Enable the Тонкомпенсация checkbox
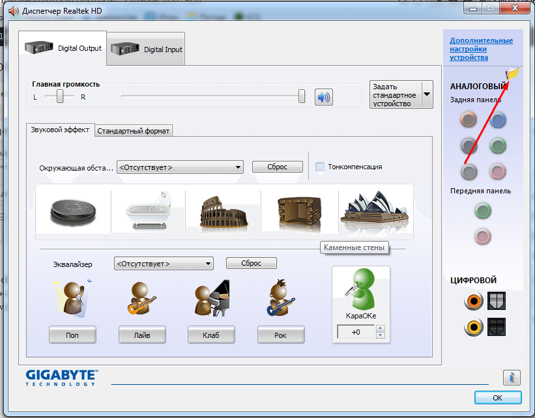The image size is (535, 418). tap(320, 167)
